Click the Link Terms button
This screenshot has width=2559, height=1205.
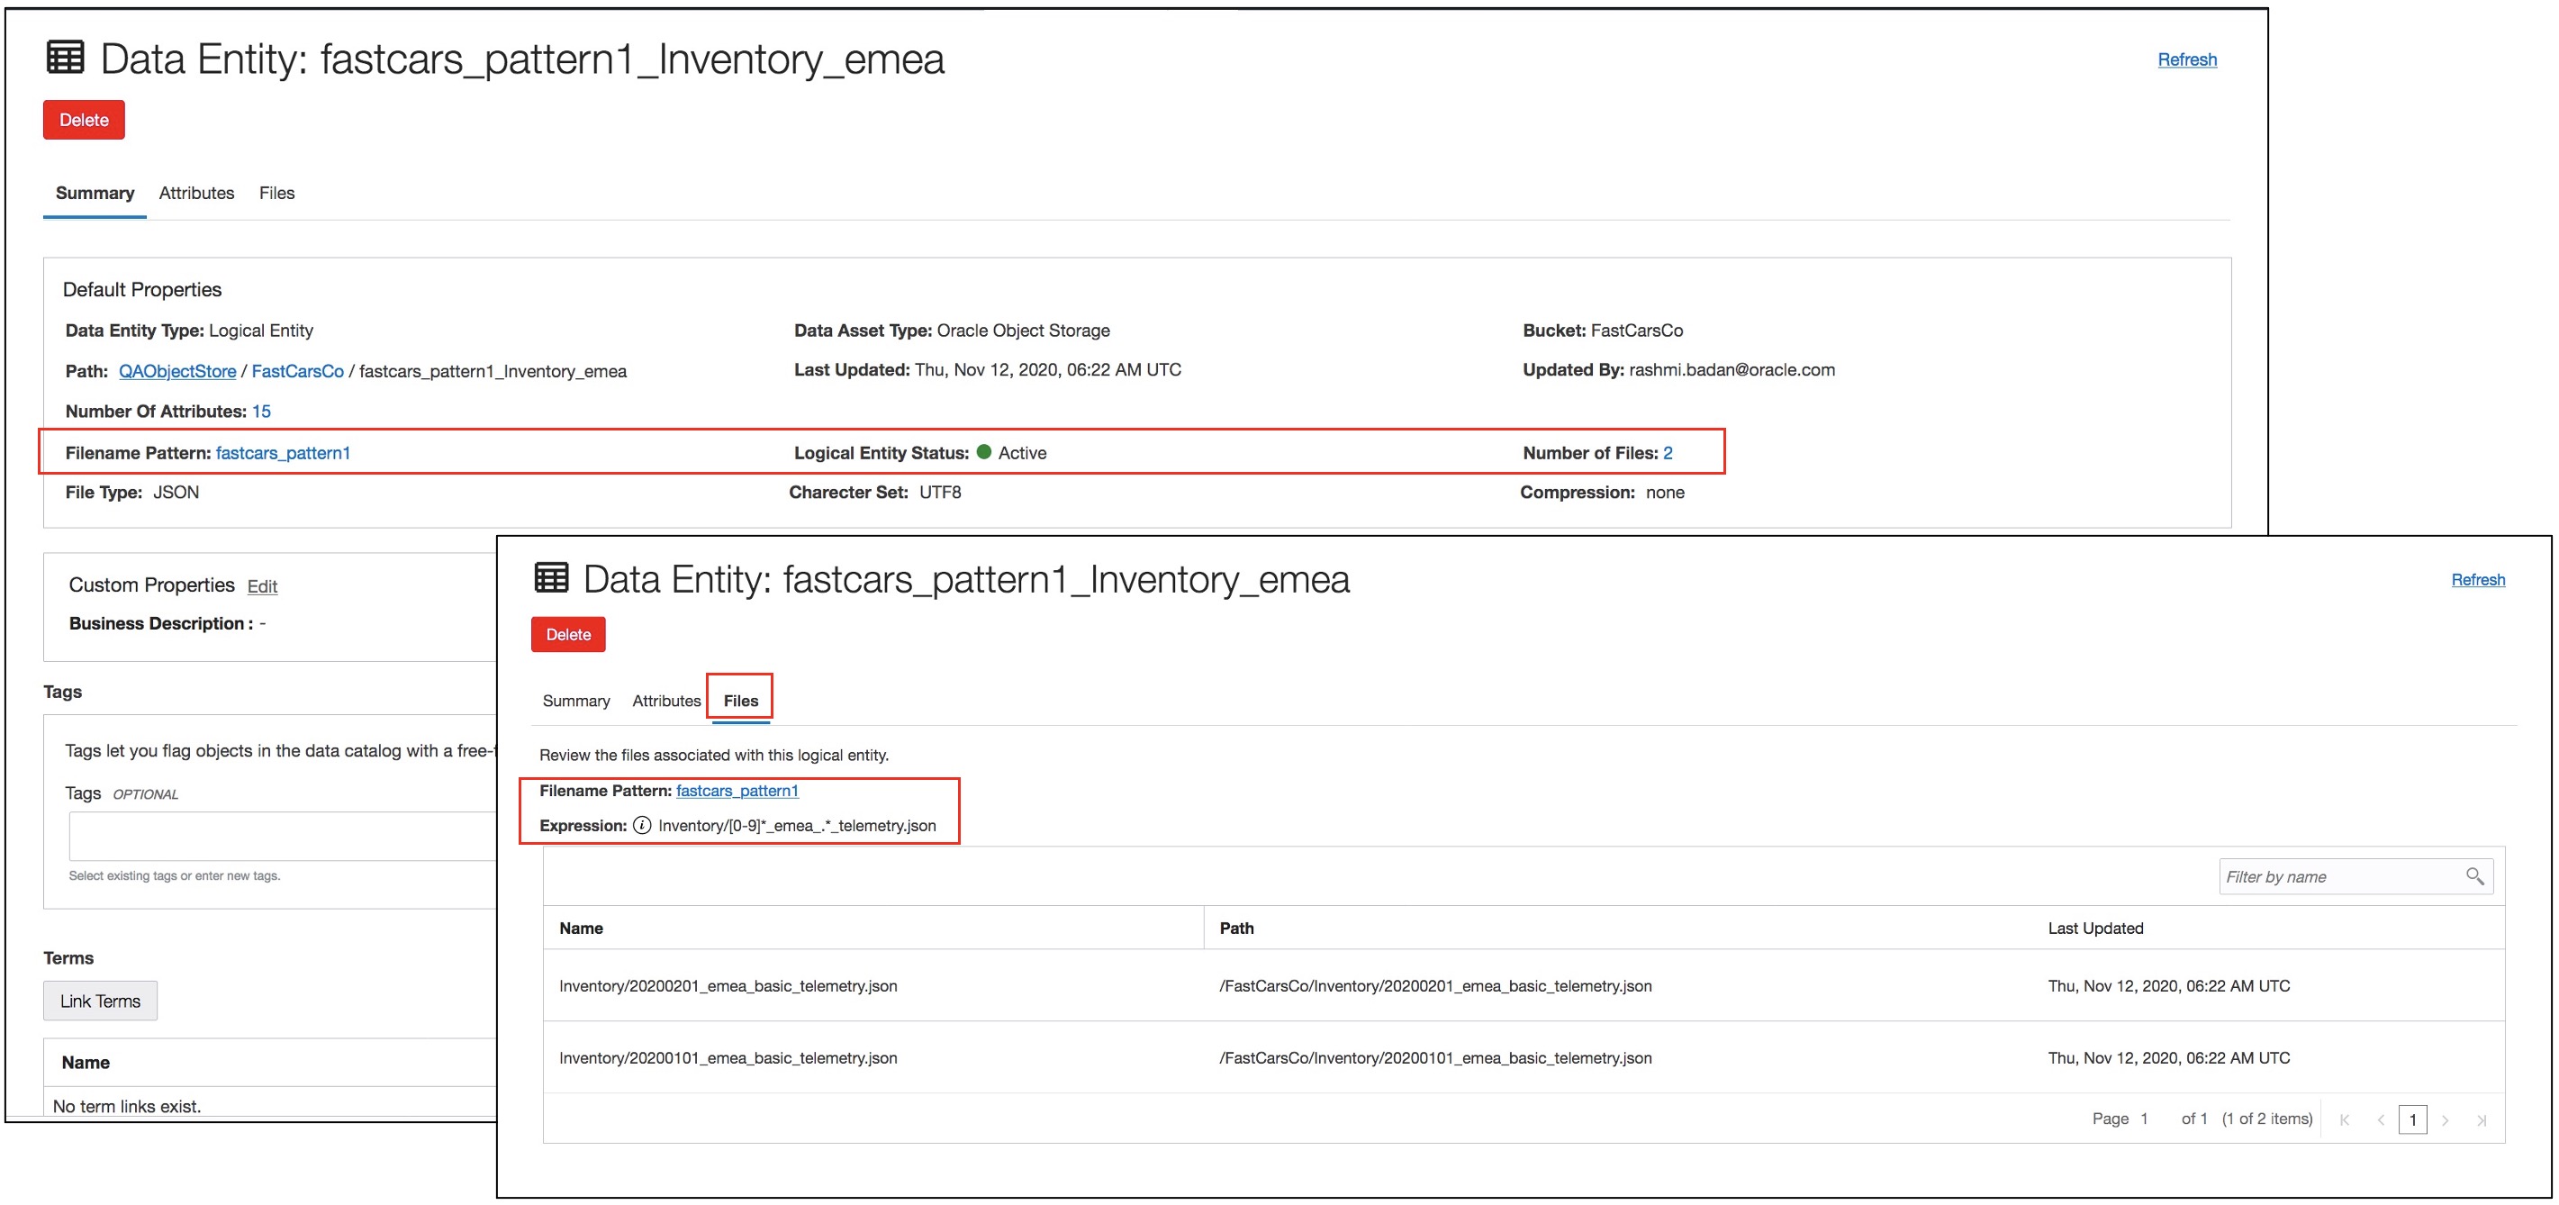(99, 1001)
